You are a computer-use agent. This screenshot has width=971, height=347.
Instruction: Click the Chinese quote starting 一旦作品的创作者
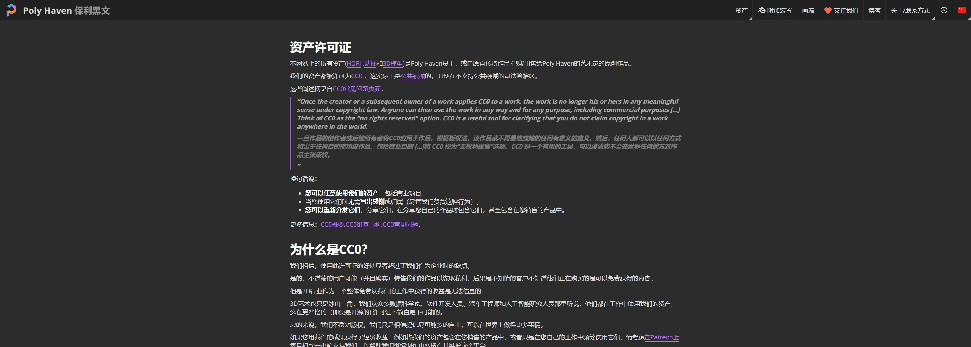(489, 147)
